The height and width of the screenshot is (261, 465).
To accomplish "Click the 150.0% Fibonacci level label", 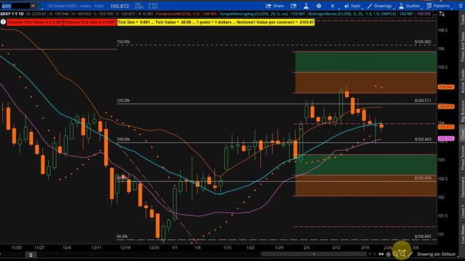I will pyautogui.click(x=123, y=42).
